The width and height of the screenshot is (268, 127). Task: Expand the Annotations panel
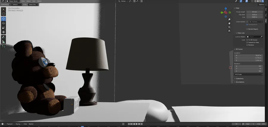point(240,82)
